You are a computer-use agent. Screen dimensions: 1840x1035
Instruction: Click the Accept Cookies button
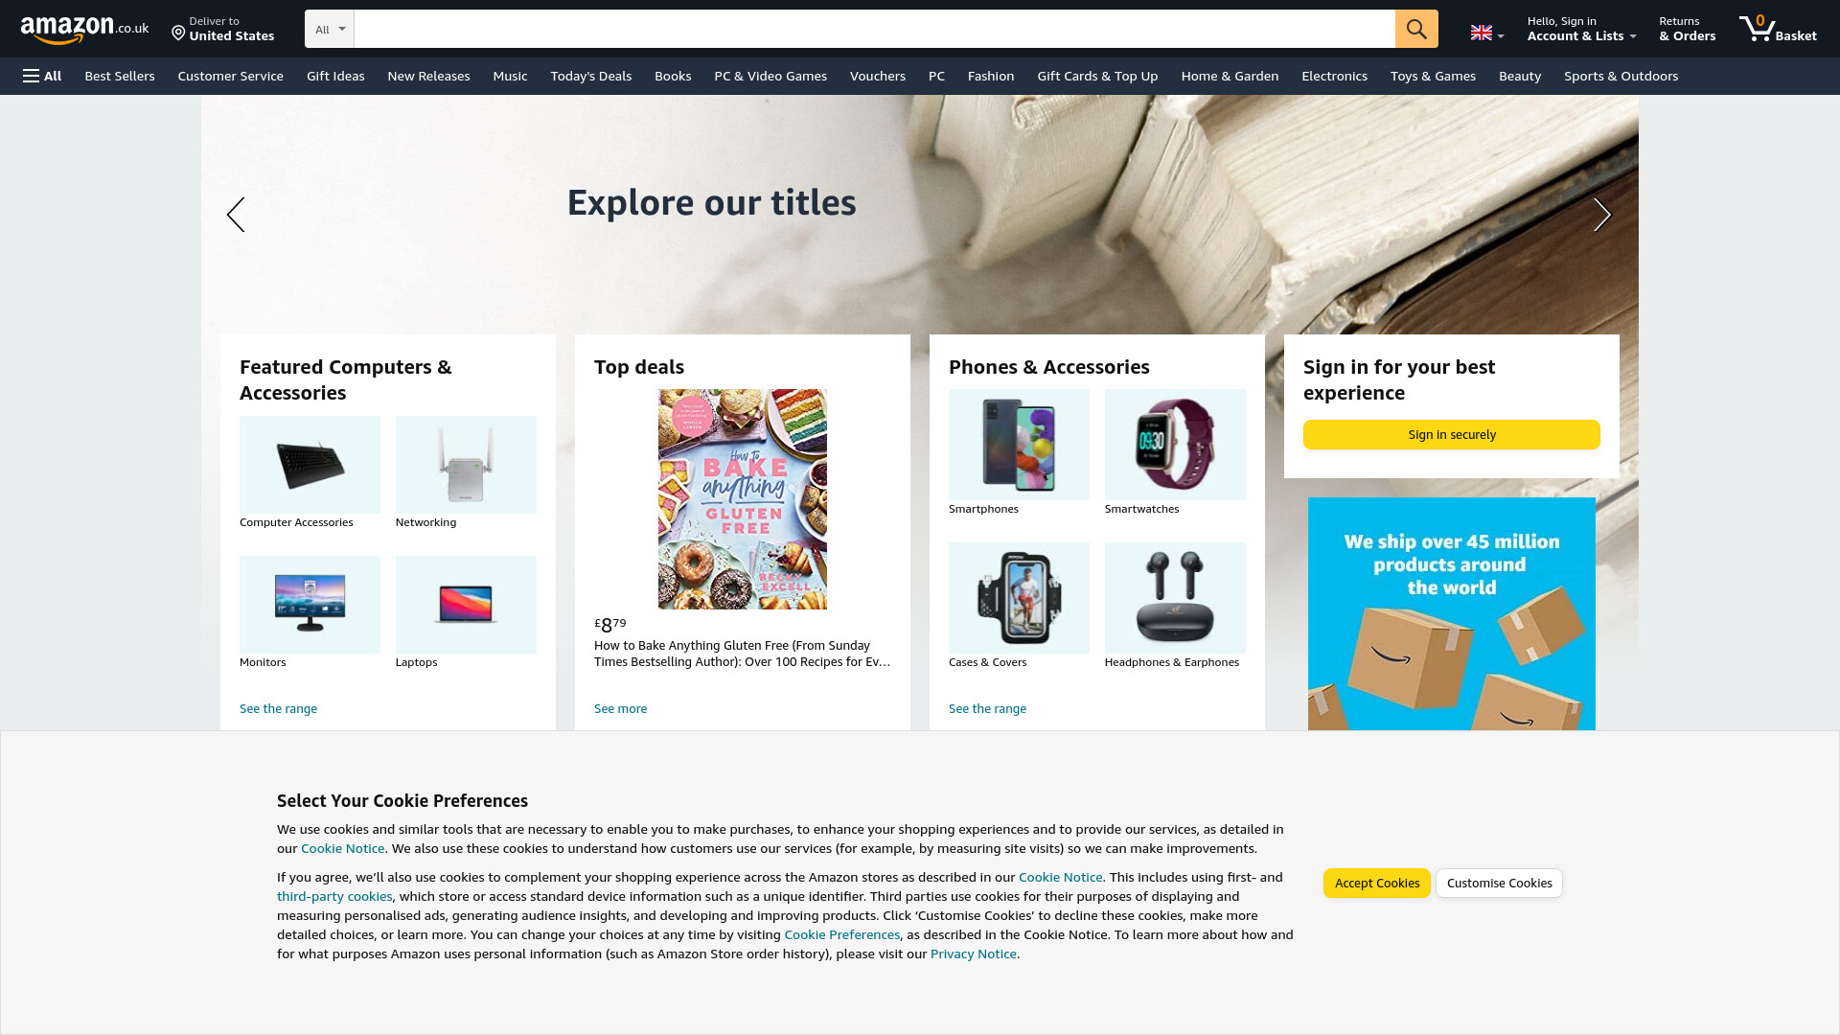point(1376,883)
